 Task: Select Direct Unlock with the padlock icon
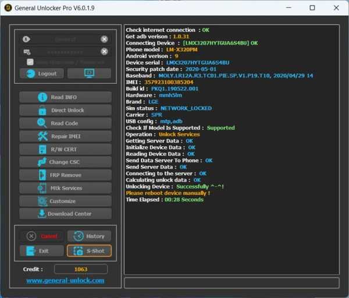65,110
